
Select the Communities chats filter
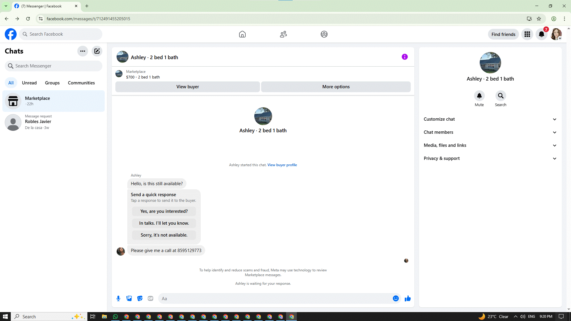point(81,83)
